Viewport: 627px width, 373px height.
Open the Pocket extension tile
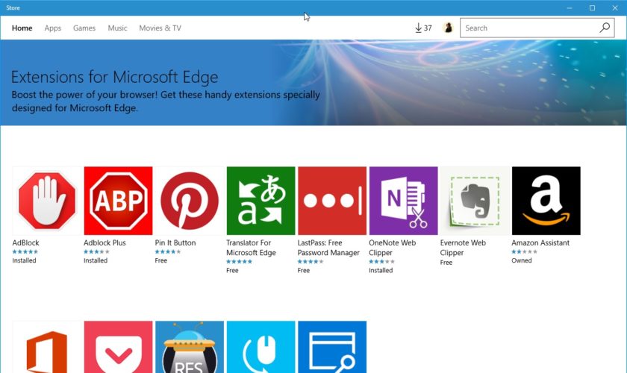(118, 347)
